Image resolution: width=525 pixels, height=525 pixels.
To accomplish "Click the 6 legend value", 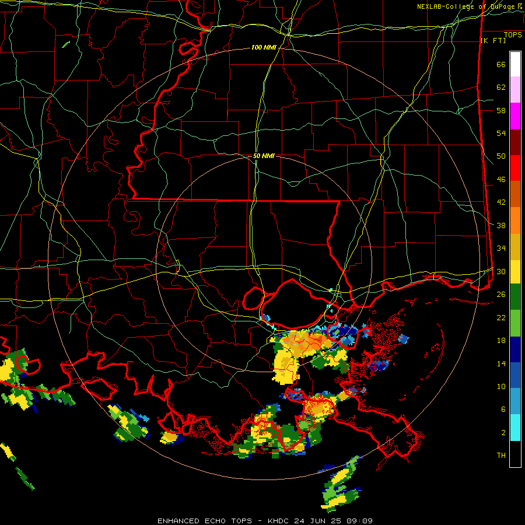I will [503, 409].
